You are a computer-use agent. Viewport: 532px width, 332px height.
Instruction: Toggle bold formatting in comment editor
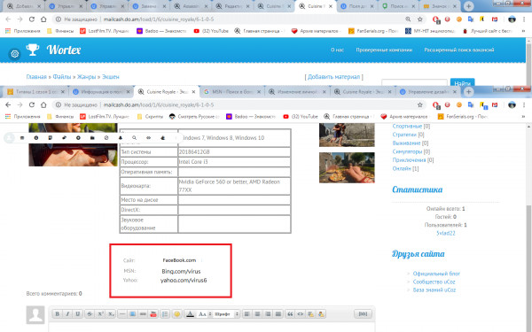pos(58,314)
